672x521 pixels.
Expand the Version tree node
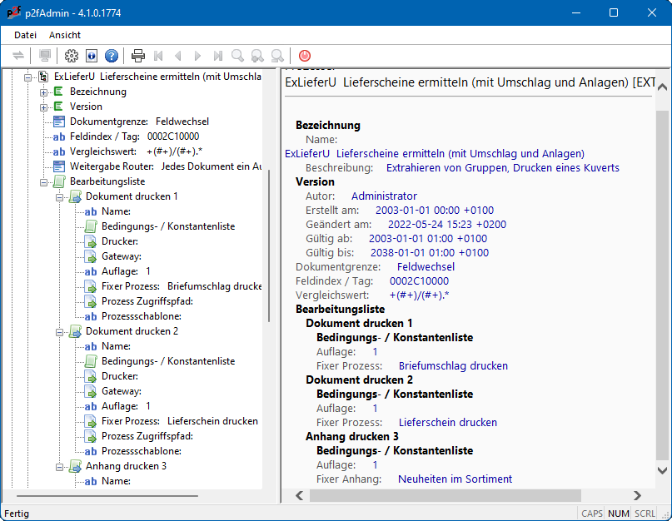(44, 107)
